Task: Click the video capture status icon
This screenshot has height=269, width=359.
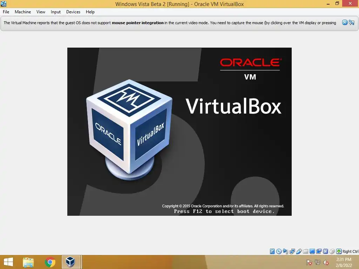Action: coord(319,251)
